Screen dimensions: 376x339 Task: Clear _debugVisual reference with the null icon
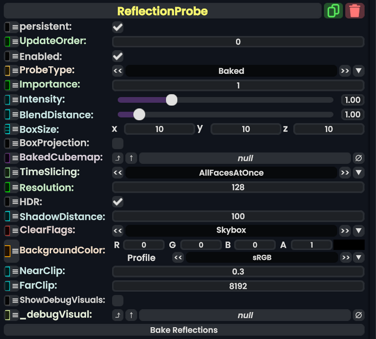pyautogui.click(x=358, y=315)
